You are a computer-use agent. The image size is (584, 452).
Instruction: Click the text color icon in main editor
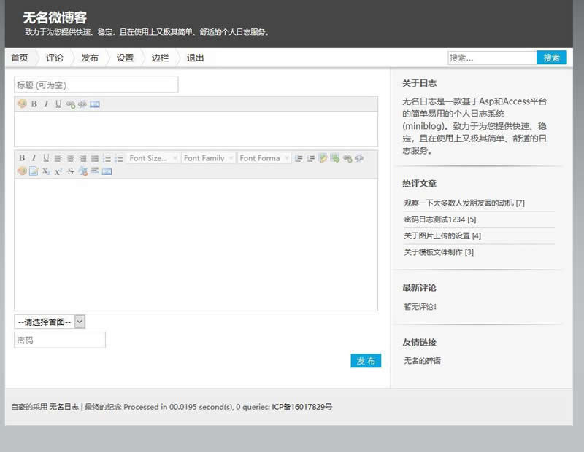click(x=323, y=158)
